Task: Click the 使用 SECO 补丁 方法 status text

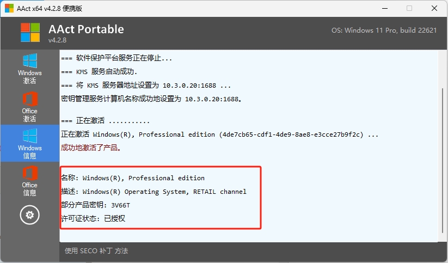Action: [96, 251]
